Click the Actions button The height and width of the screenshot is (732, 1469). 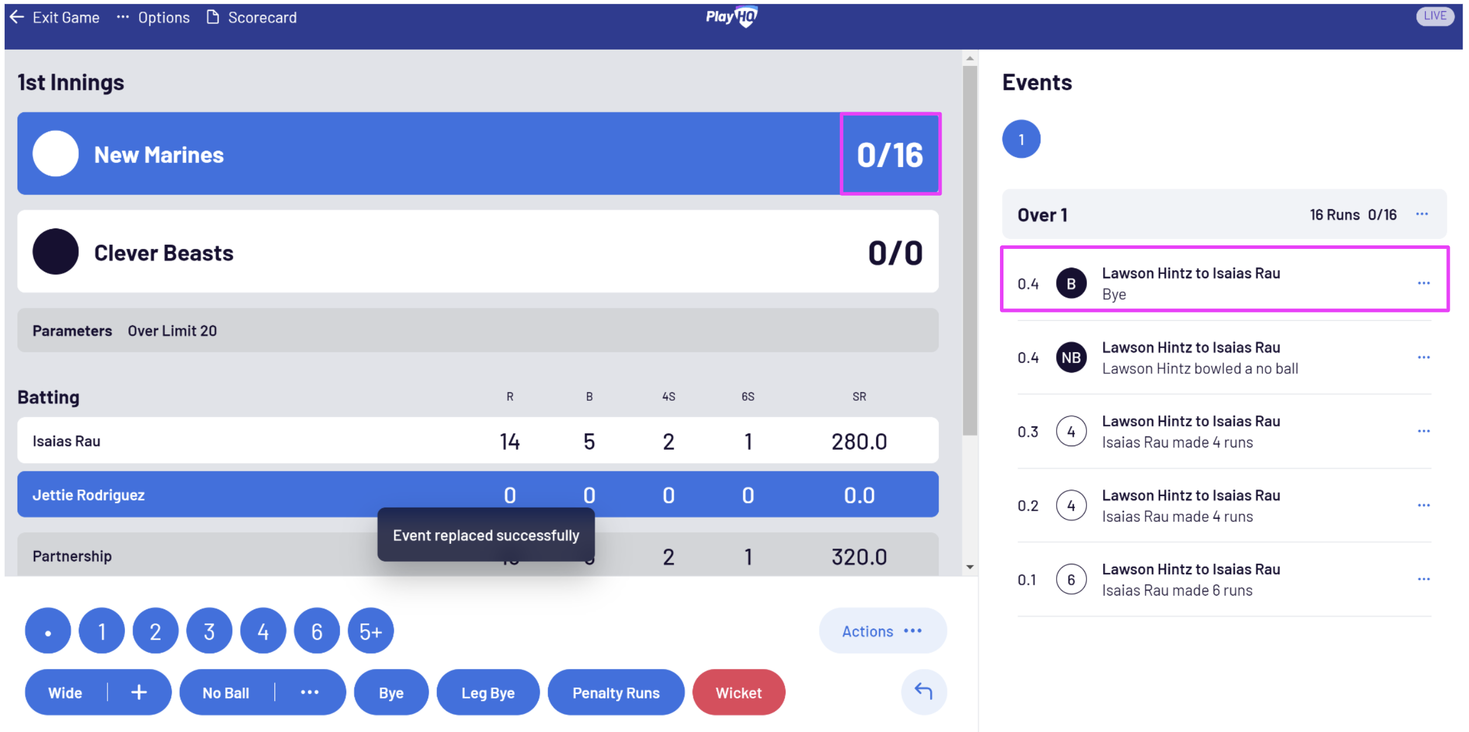coord(881,631)
